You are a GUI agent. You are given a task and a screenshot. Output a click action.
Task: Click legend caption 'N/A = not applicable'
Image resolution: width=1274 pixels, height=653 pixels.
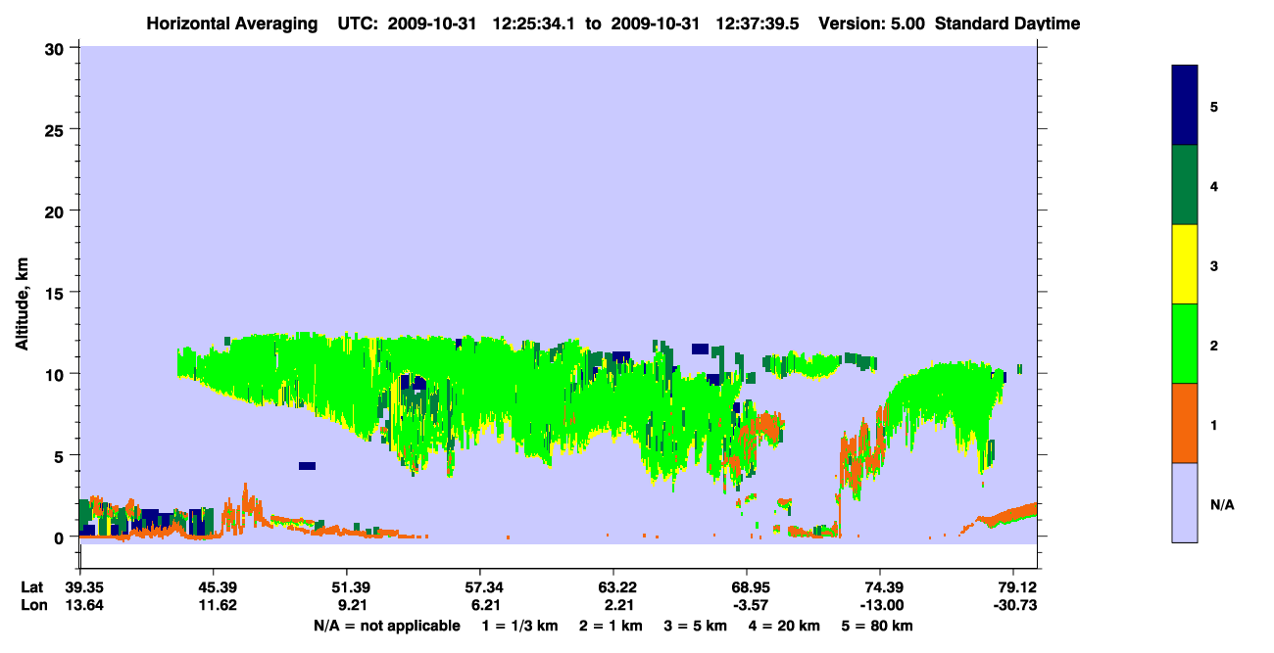pyautogui.click(x=386, y=626)
